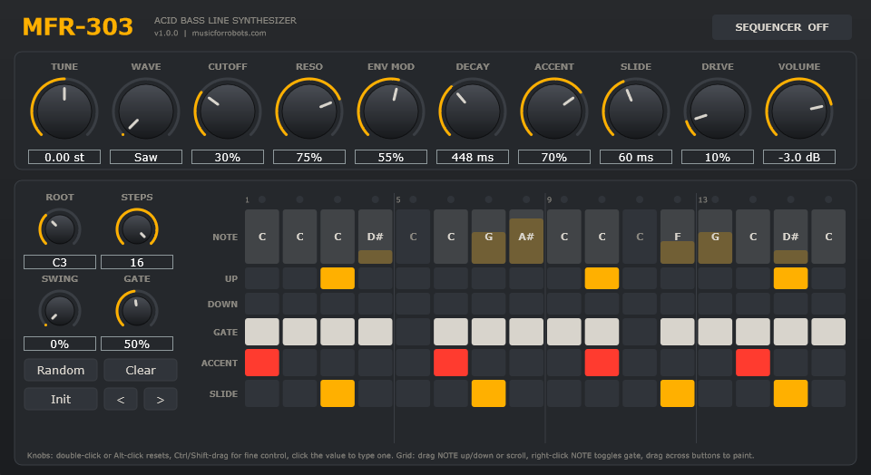Screen dimensions: 871x475
Task: Click the cutoff value field 30%
Action: (228, 157)
